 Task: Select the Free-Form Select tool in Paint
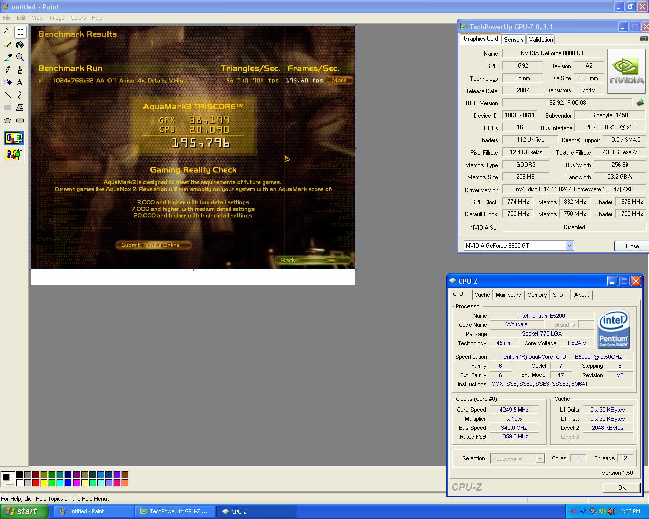(x=8, y=32)
